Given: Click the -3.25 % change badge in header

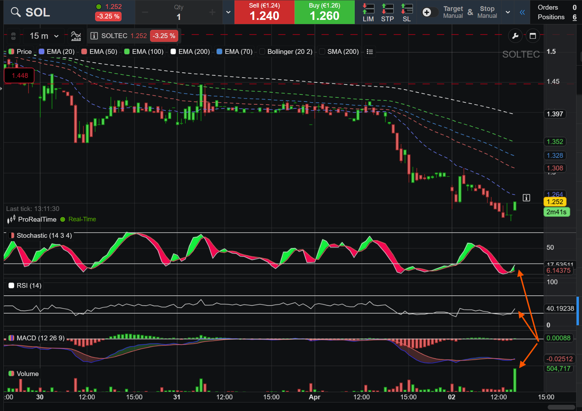Looking at the screenshot, I should click(x=108, y=16).
